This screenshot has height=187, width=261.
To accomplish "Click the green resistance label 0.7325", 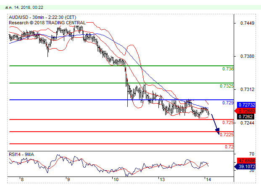I will pyautogui.click(x=227, y=86).
